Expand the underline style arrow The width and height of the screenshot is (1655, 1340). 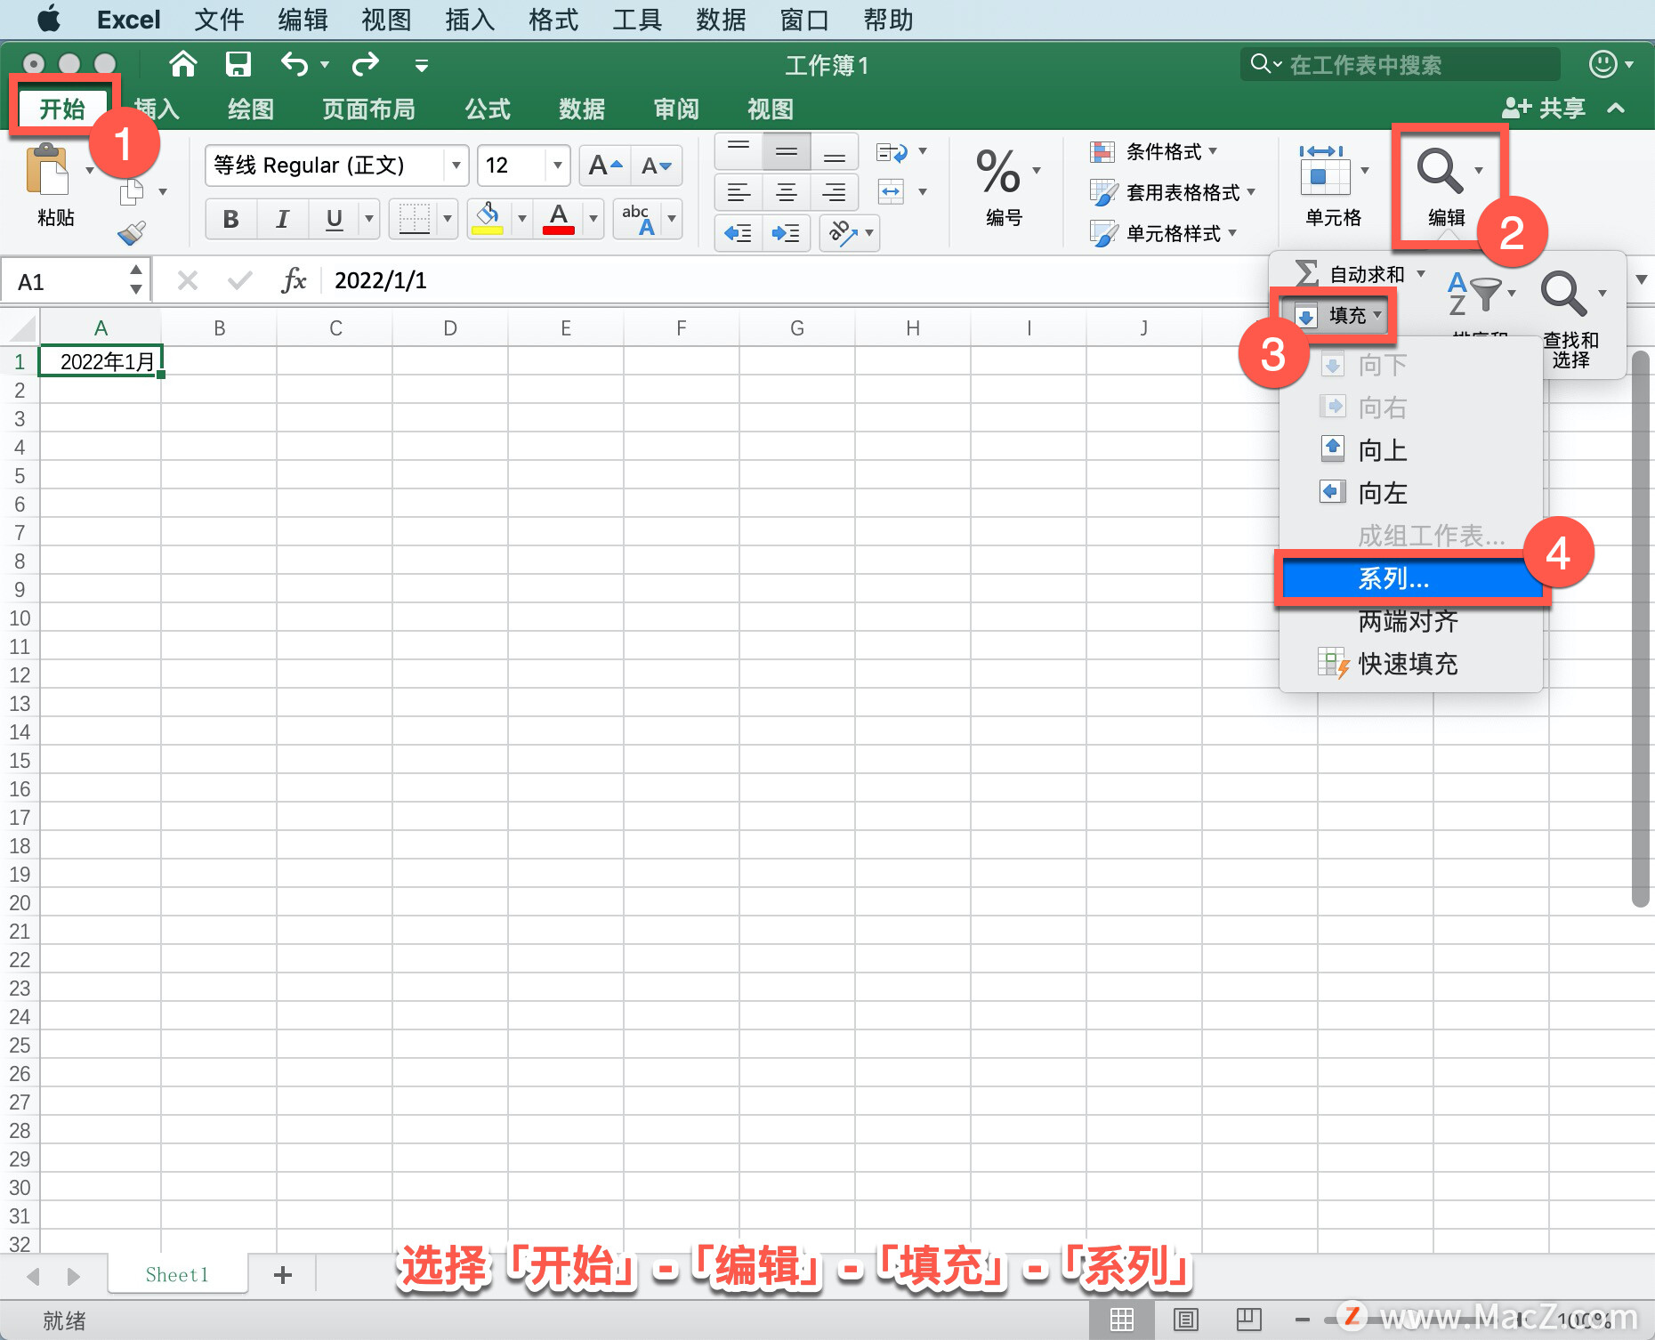pos(369,219)
